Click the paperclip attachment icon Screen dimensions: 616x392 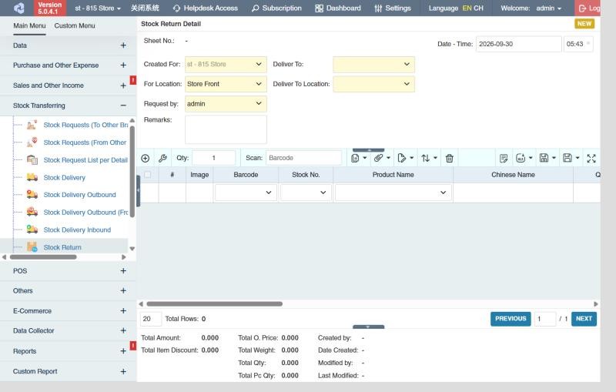pos(378,158)
